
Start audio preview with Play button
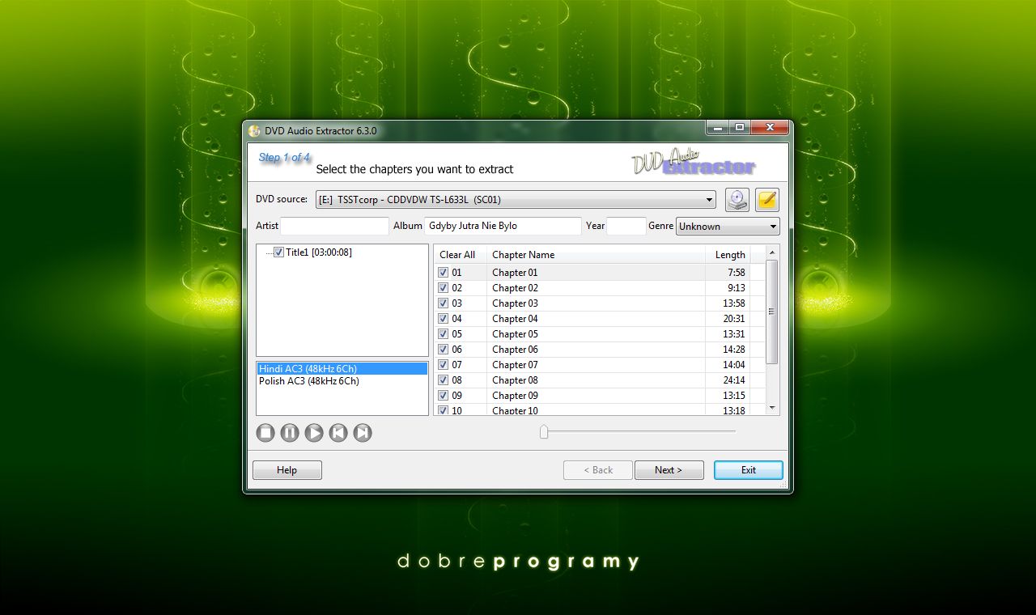(314, 433)
